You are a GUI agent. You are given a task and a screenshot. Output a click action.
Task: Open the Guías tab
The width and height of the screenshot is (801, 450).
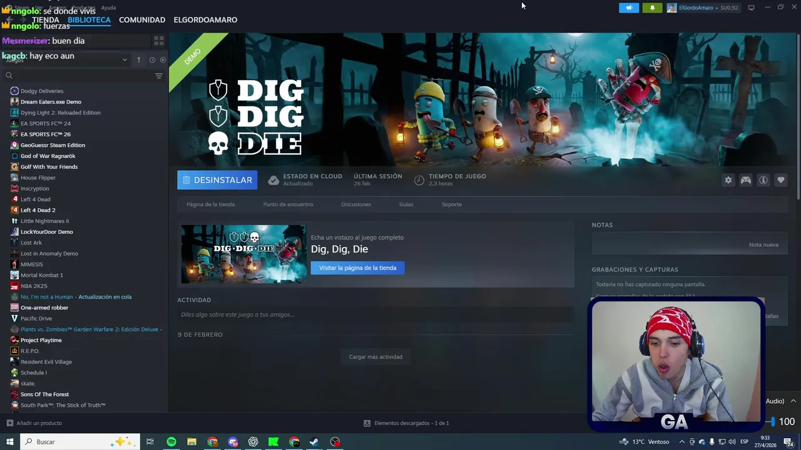[406, 204]
